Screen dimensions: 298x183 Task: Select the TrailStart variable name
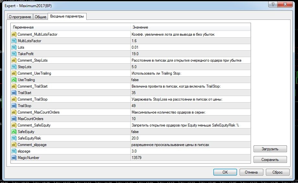[25, 93]
